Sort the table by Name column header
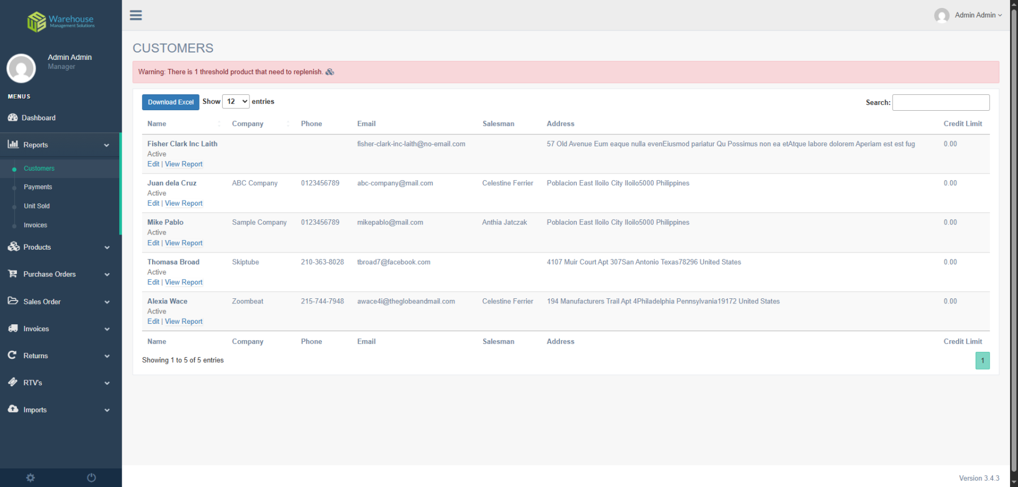 coord(157,124)
